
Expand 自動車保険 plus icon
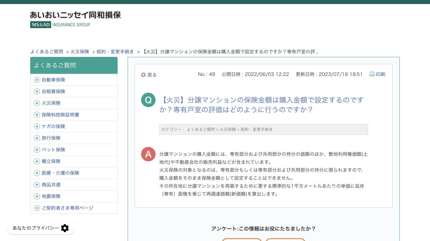37,80
